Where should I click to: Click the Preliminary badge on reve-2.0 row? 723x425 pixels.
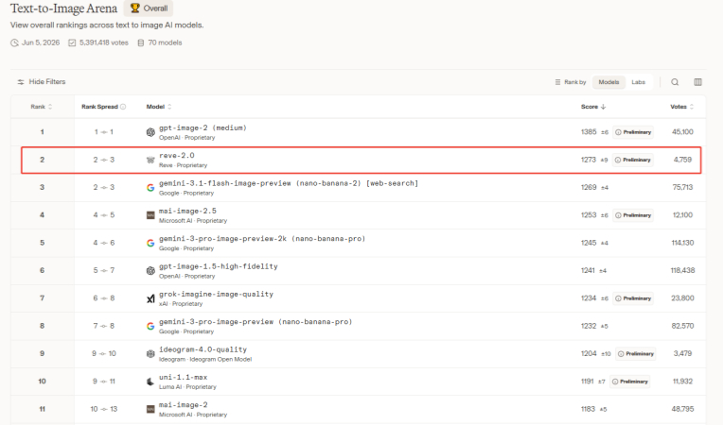632,160
